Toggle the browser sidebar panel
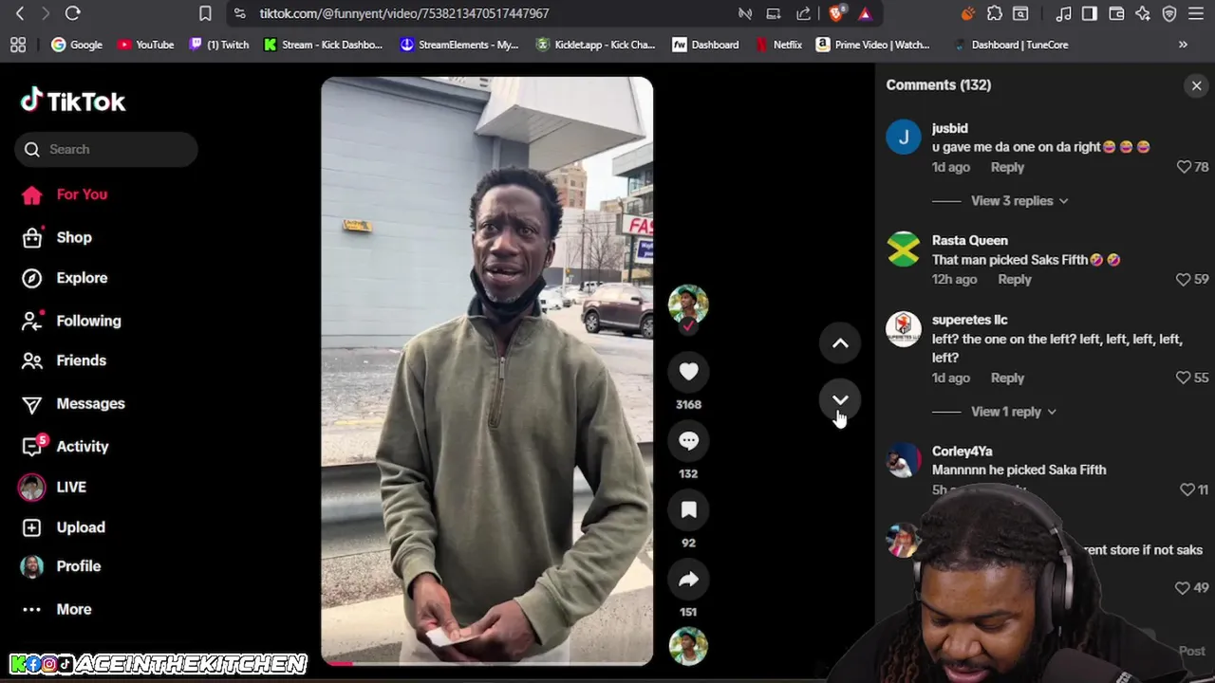 coord(1090,13)
